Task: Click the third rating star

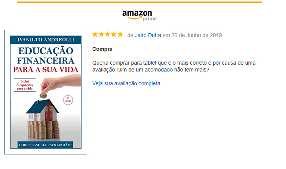Action: (x=108, y=34)
